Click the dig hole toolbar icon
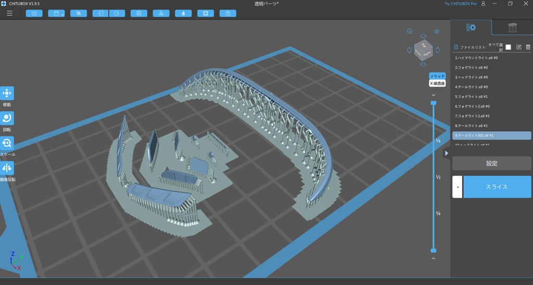 click(x=206, y=13)
